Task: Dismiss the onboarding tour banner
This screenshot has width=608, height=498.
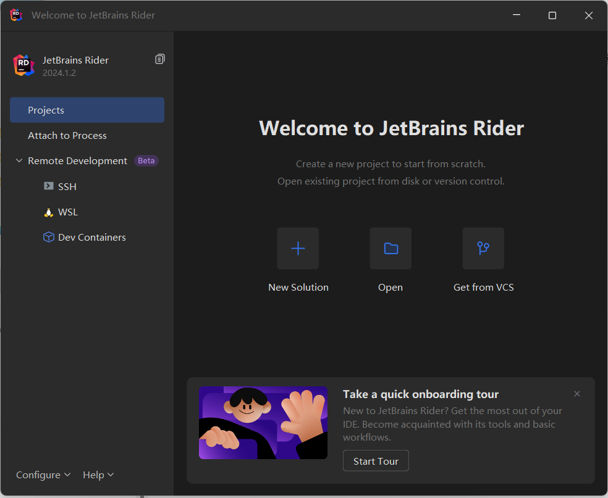Action: point(577,394)
